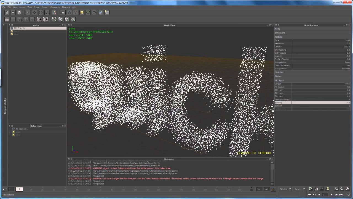
Task: Click the Save Project floppy icon
Action: pyautogui.click(x=19, y=12)
